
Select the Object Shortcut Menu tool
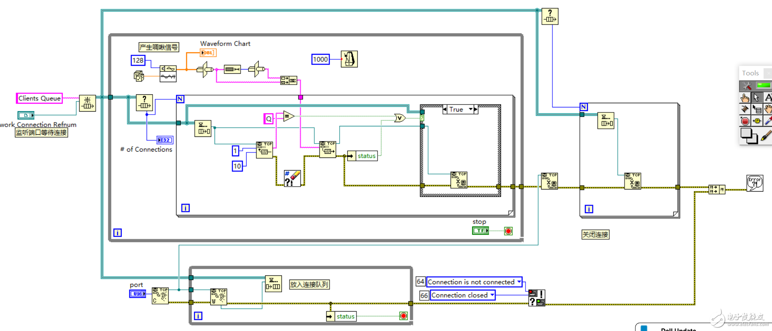756,109
